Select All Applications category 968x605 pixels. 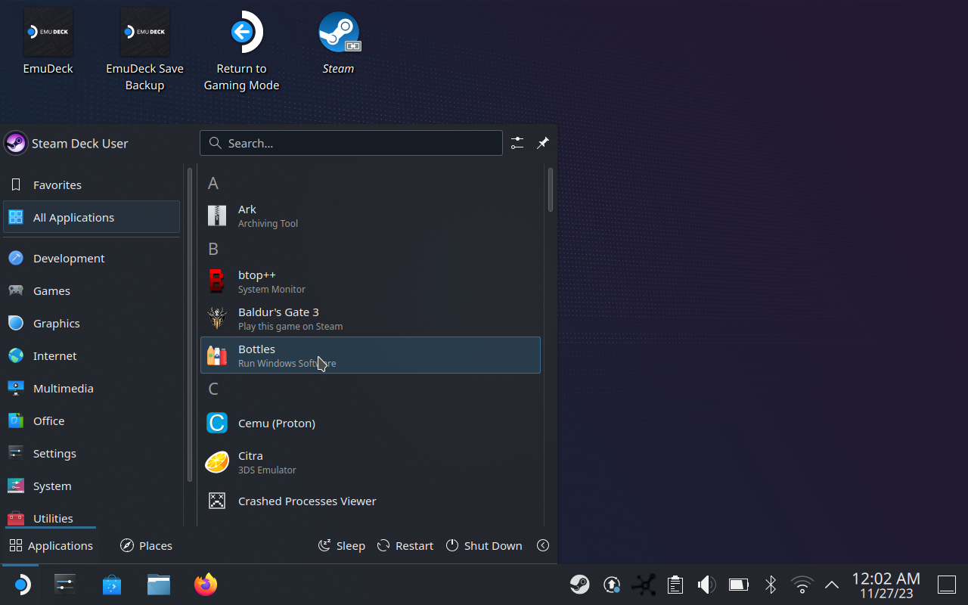pyautogui.click(x=92, y=217)
